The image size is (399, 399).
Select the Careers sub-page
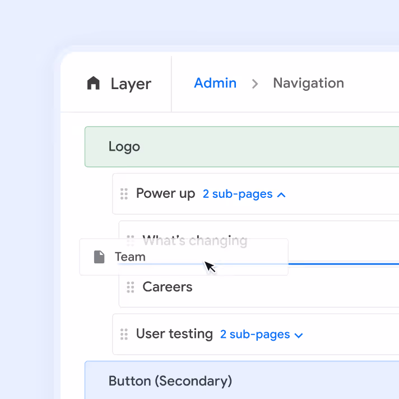pos(168,287)
